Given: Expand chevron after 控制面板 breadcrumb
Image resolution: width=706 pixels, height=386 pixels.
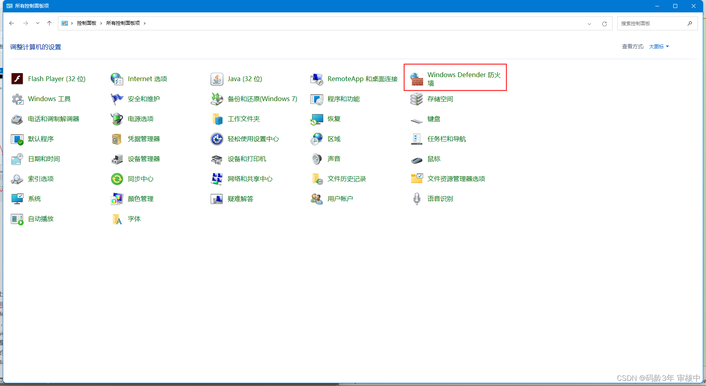Looking at the screenshot, I should (x=101, y=23).
